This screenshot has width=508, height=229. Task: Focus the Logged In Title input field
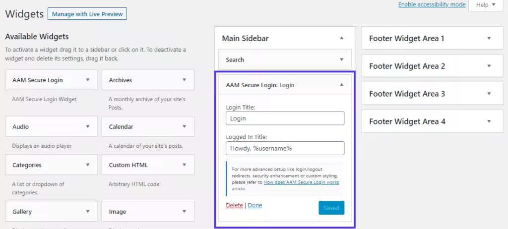(x=285, y=148)
